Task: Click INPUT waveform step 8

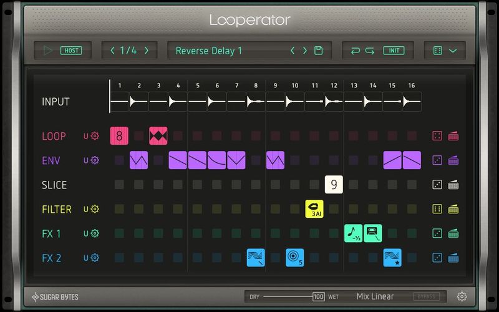Action: point(256,102)
